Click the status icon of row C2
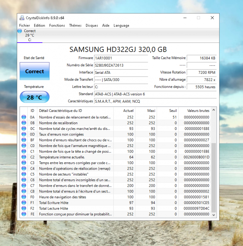The height and width of the screenshot is (246, 243). (x=24, y=157)
